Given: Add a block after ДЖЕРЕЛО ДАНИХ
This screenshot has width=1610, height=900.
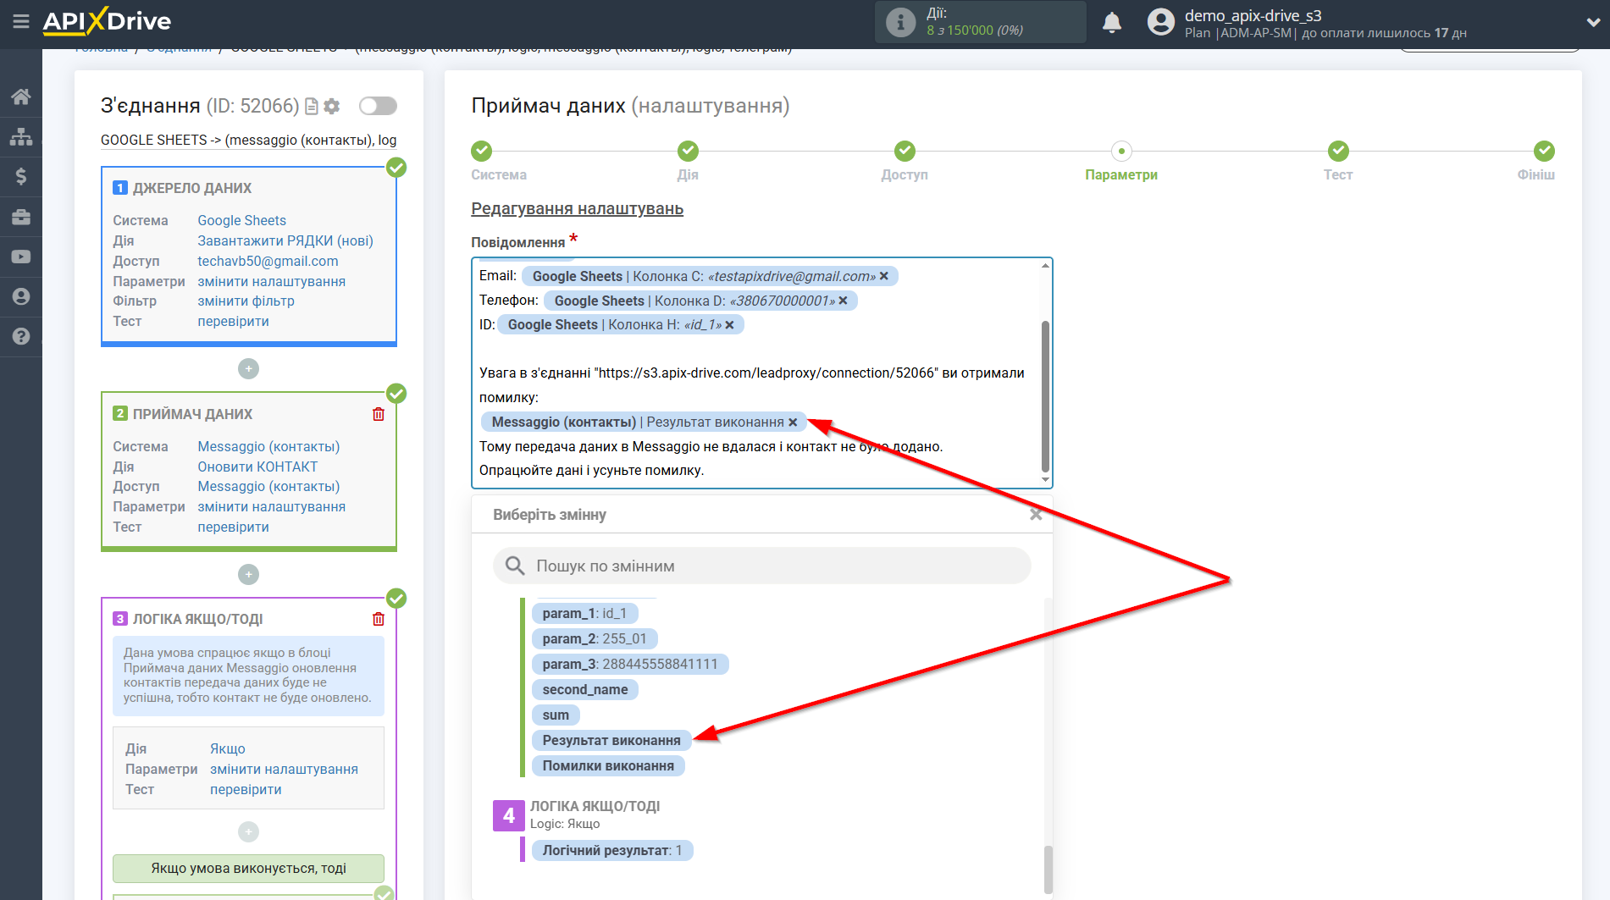Looking at the screenshot, I should coord(248,369).
